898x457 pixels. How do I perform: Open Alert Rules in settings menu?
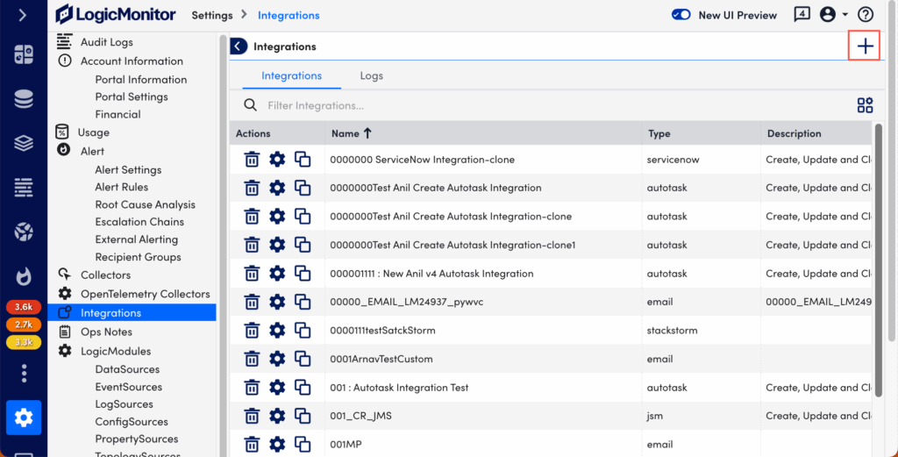point(121,187)
